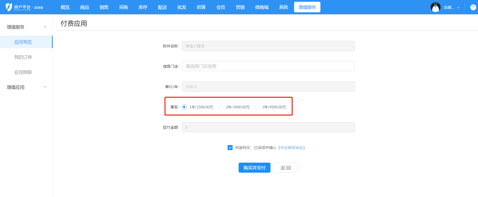Switch to the 会员 menu
Image resolution: width=478 pixels, height=197 pixels.
coord(221,7)
